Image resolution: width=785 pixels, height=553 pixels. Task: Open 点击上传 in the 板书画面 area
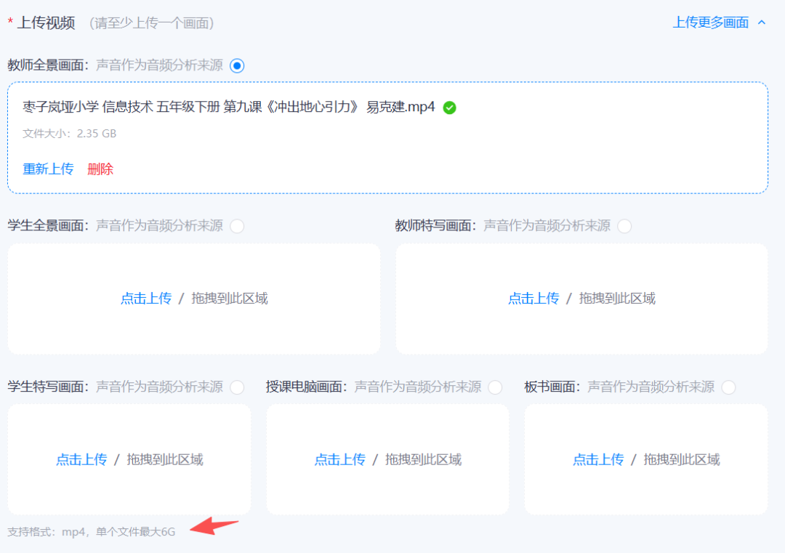[x=597, y=459]
